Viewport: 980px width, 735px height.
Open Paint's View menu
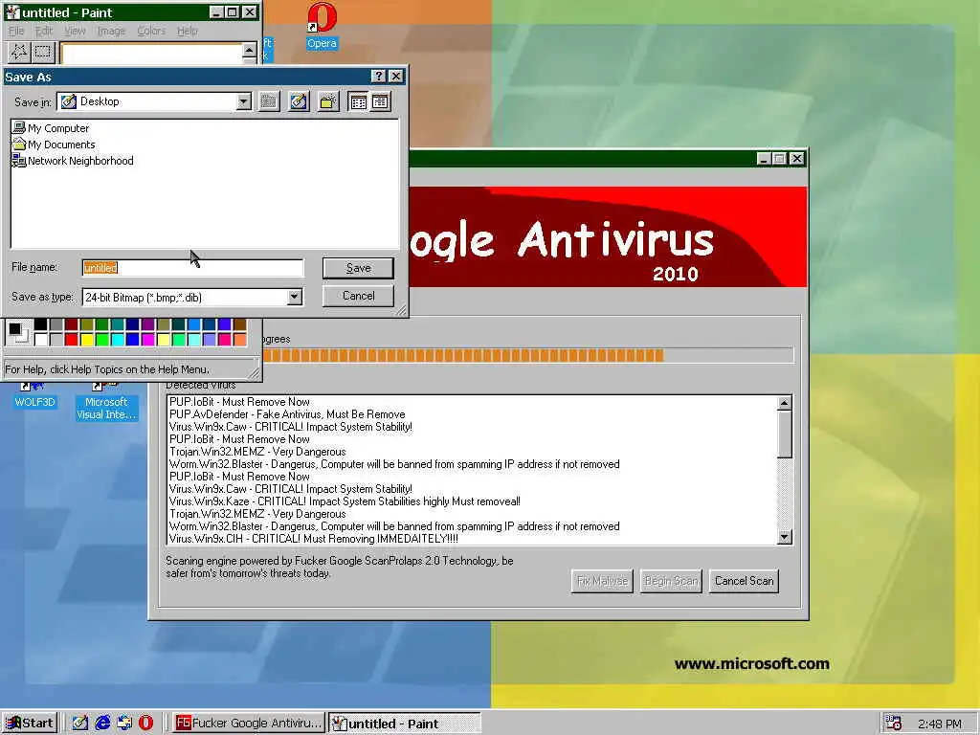[x=75, y=31]
